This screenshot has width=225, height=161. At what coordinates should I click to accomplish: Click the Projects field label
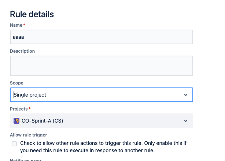pyautogui.click(x=19, y=109)
